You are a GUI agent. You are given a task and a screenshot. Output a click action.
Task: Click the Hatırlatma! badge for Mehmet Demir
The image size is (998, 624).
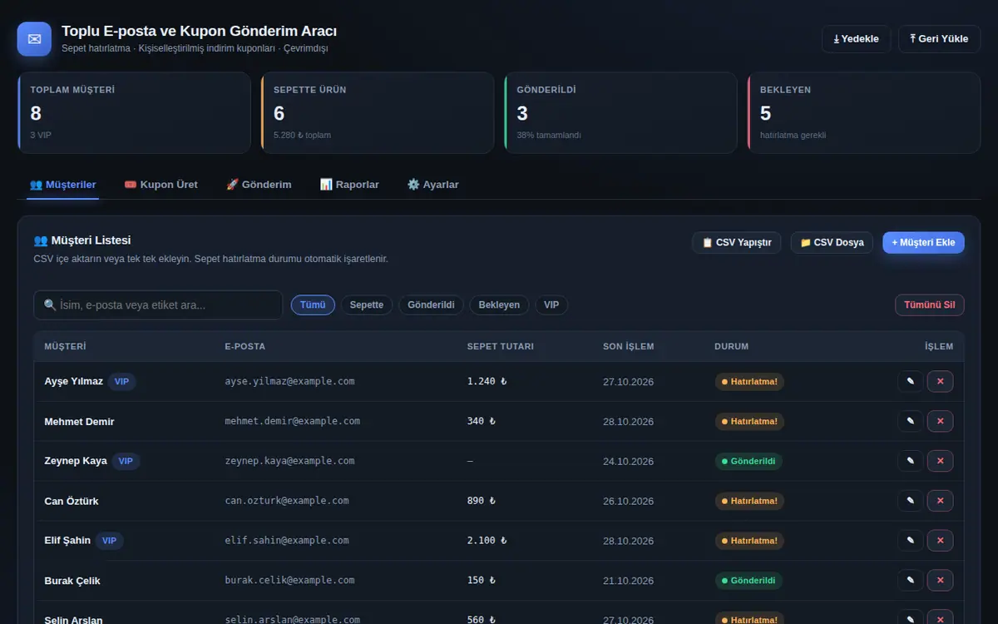click(749, 422)
